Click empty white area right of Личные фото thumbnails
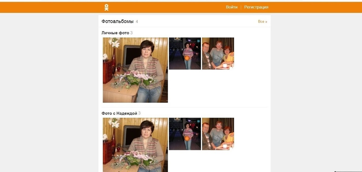Image resolution: width=362 pixels, height=172 pixels. point(252,70)
